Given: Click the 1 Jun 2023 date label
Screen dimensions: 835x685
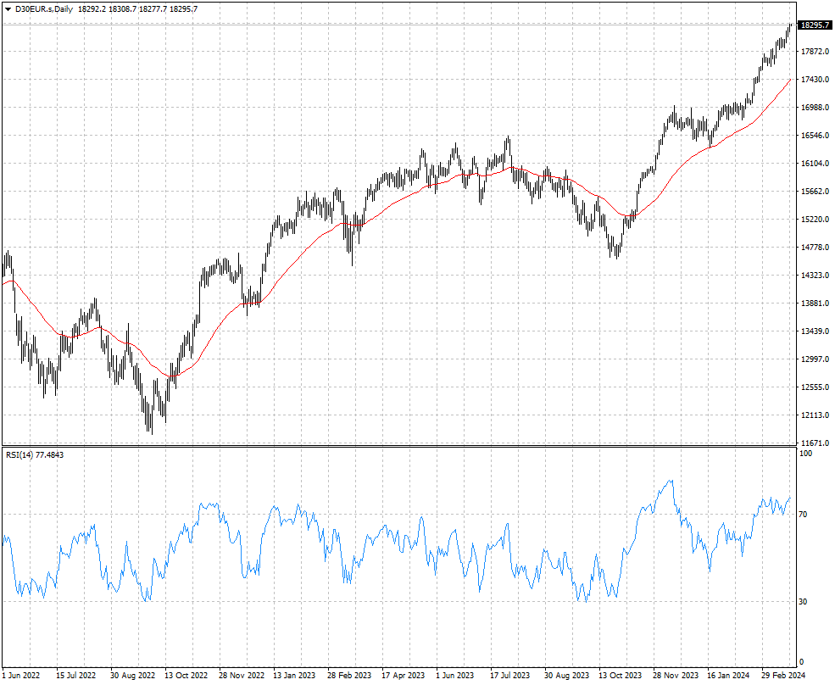Looking at the screenshot, I should coord(454,676).
